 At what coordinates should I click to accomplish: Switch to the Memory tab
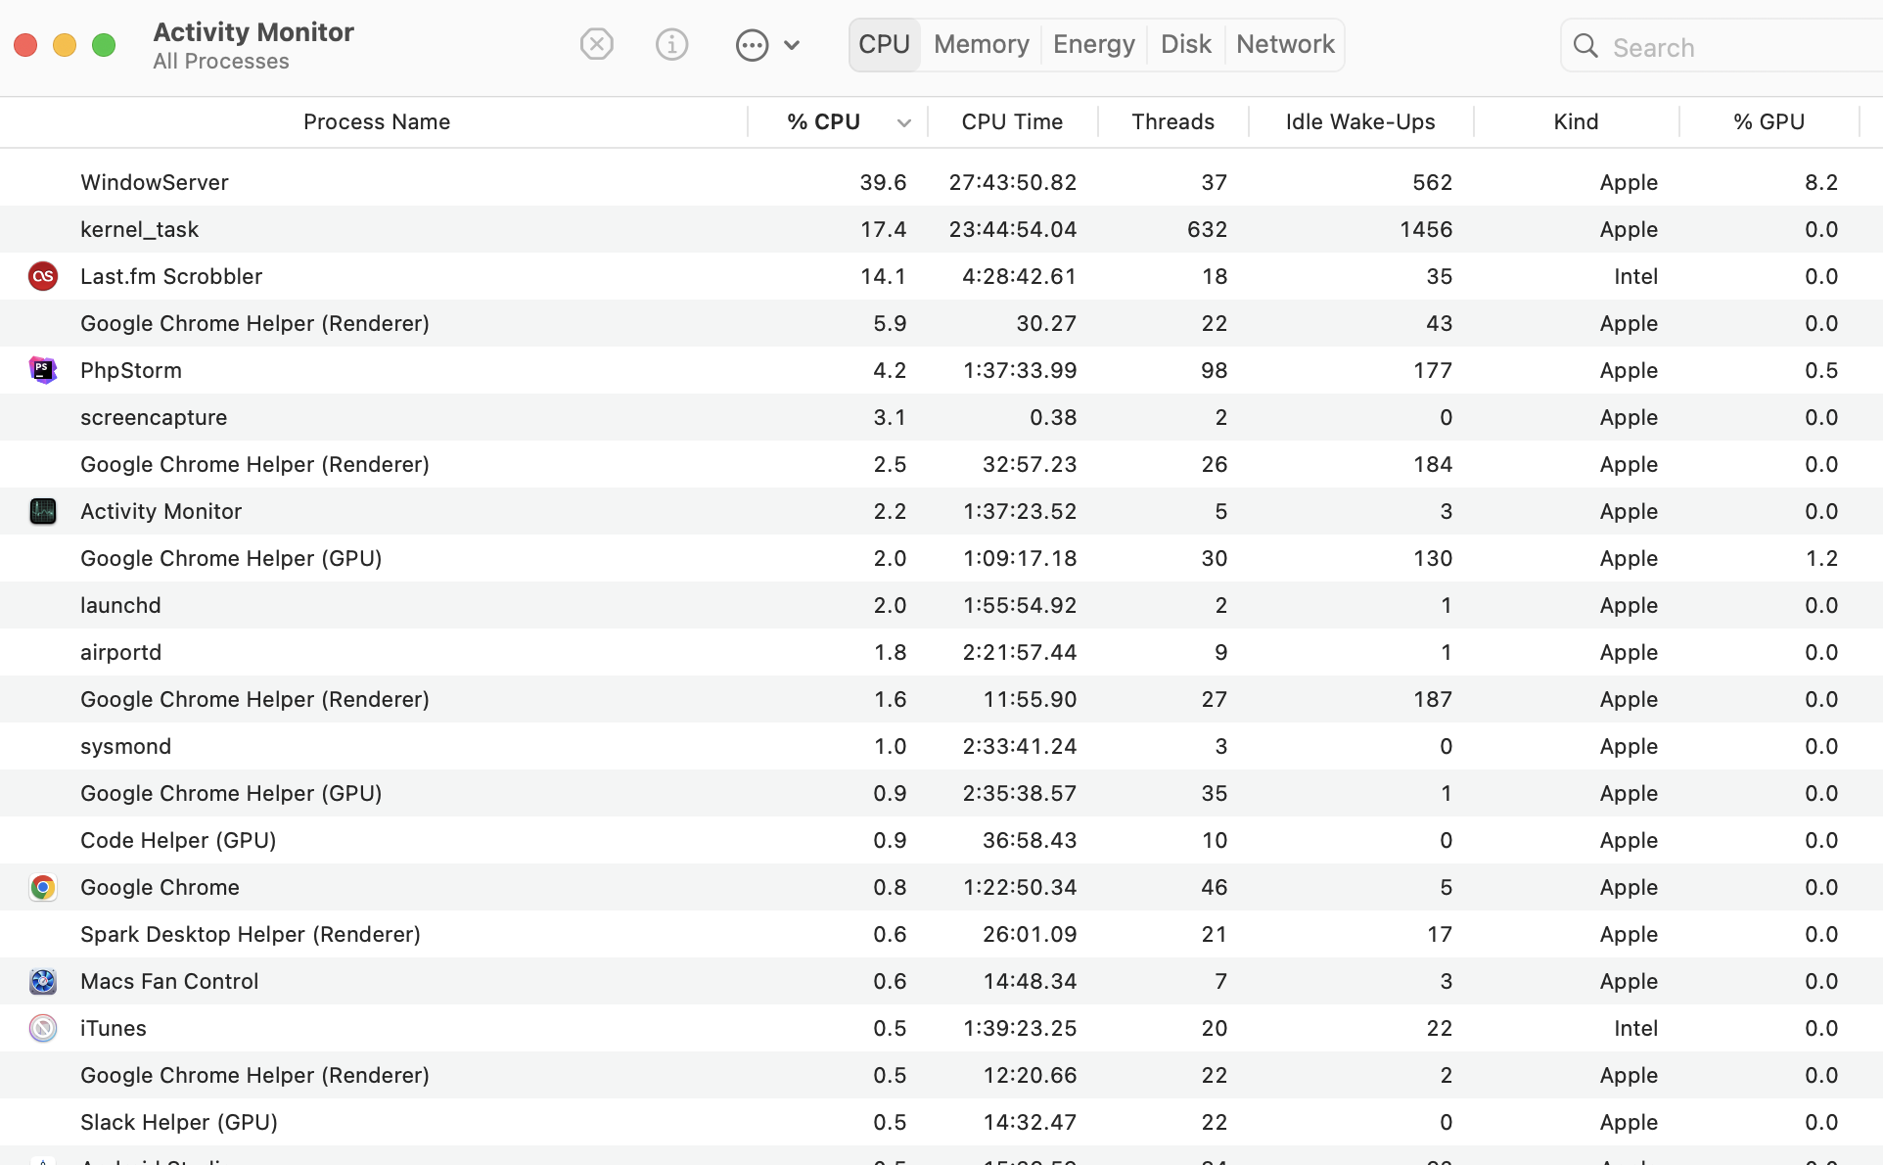(981, 44)
